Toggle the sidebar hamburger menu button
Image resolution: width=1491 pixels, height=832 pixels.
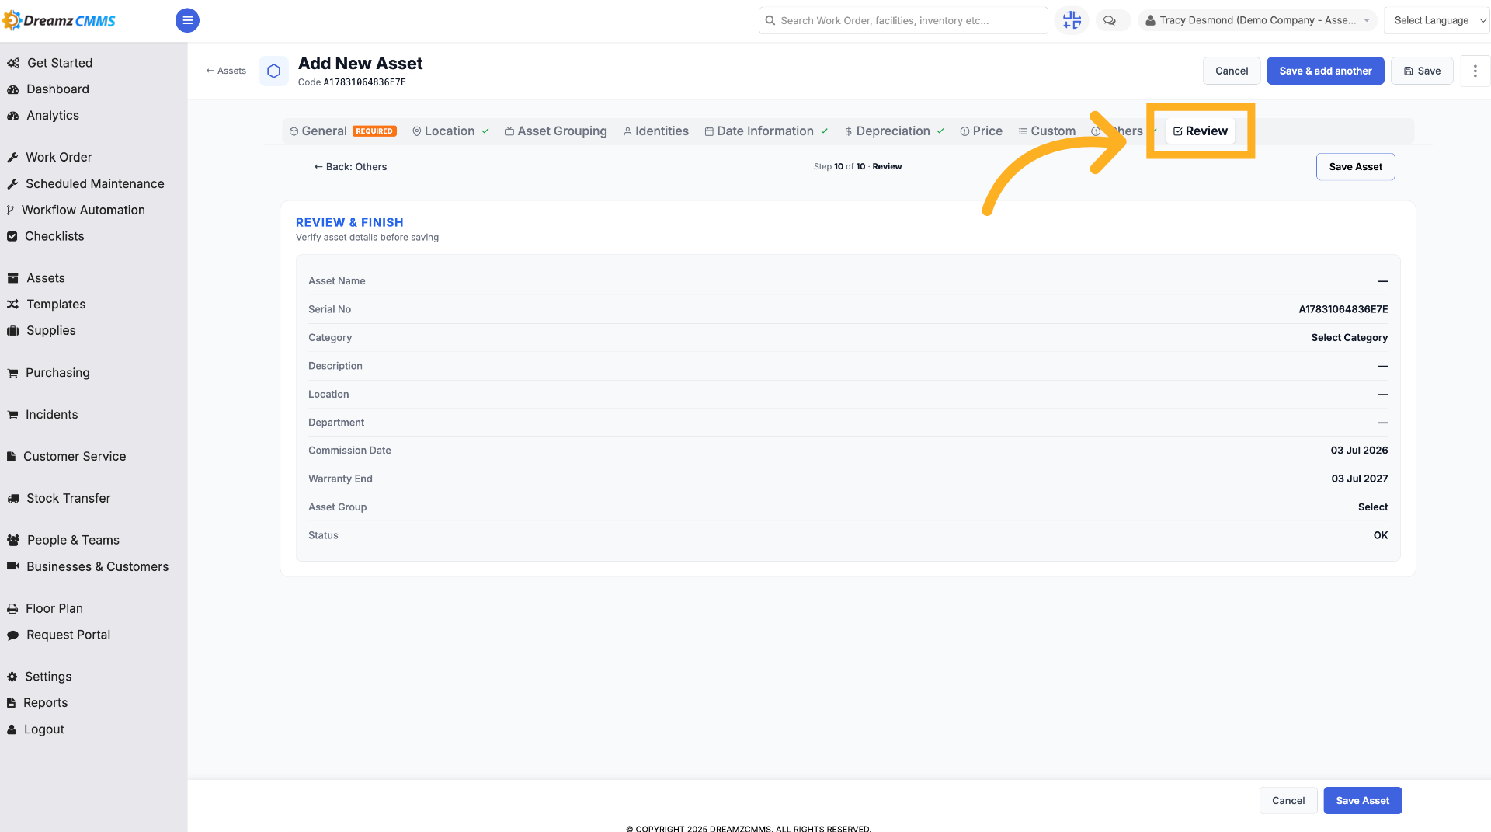[187, 20]
